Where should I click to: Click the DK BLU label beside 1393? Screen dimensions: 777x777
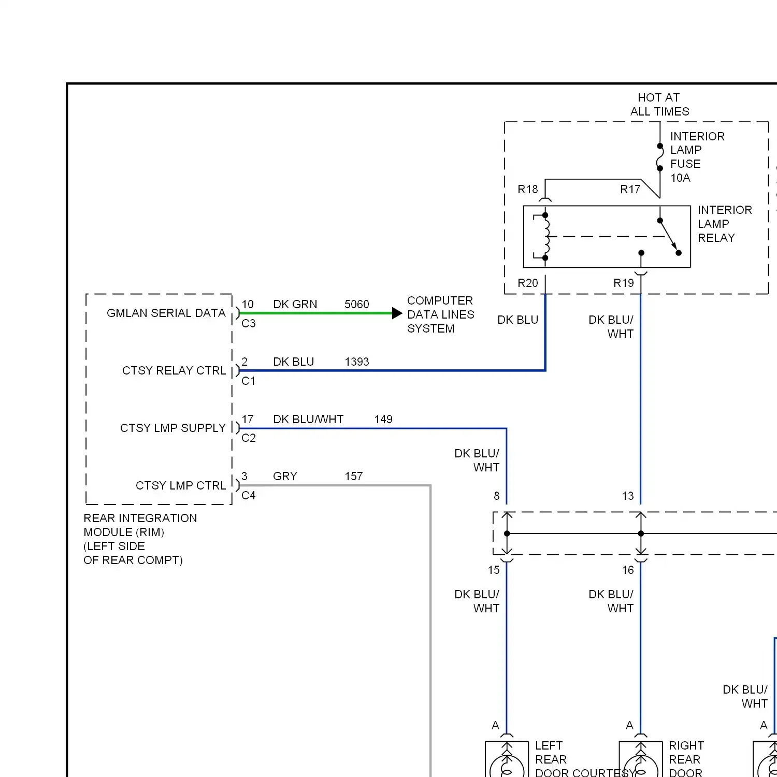tap(294, 362)
